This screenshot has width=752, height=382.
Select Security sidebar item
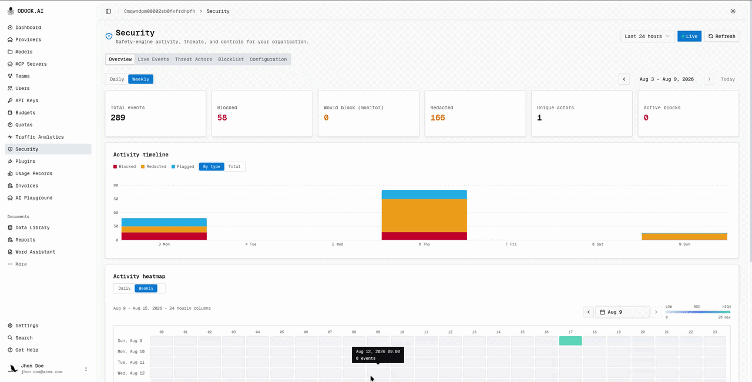click(48, 149)
